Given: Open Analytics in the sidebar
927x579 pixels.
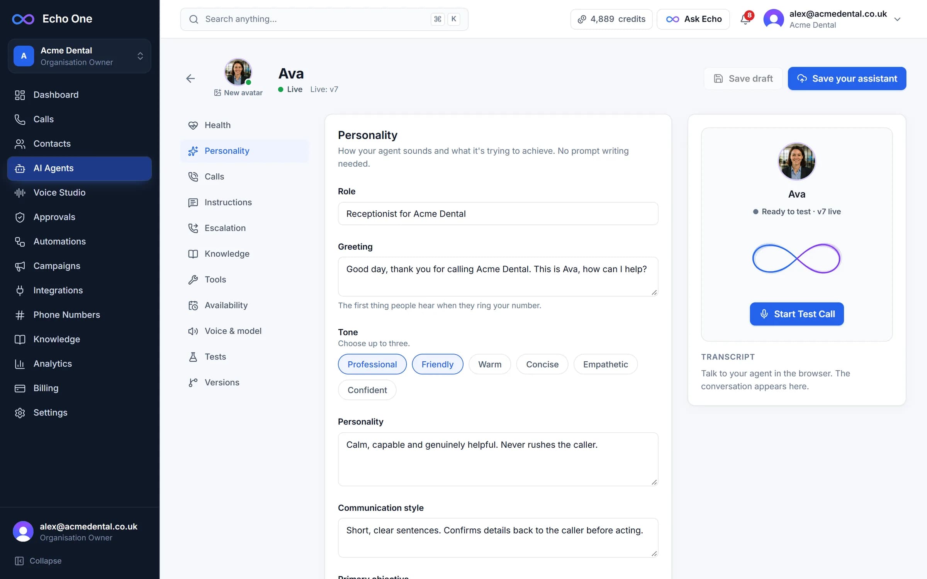Looking at the screenshot, I should tap(79, 364).
